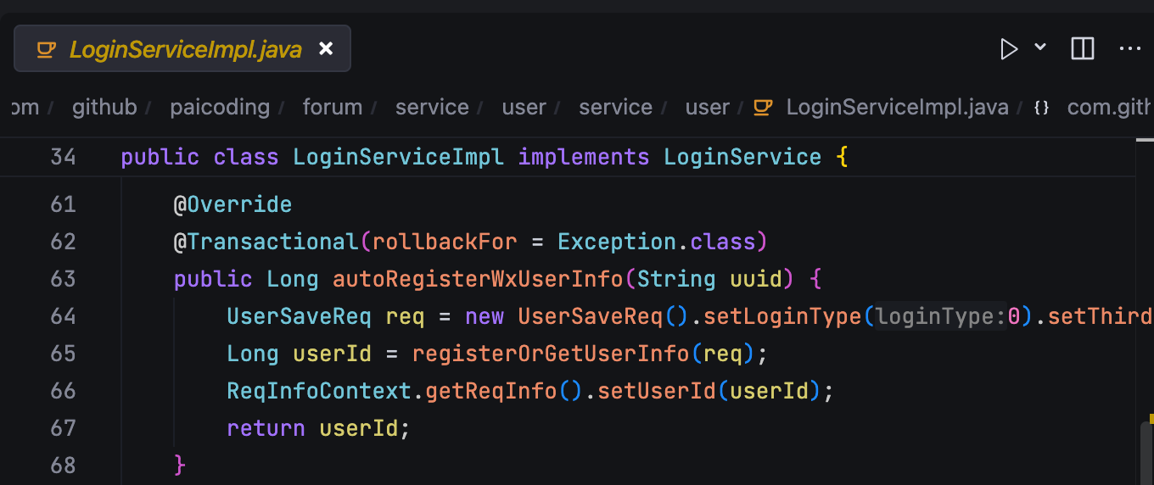
Task: Close the LoginServiceImpl.java tab
Action: click(x=326, y=49)
